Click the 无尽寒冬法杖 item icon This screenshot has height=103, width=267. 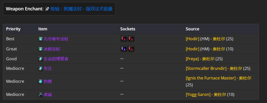40,39
